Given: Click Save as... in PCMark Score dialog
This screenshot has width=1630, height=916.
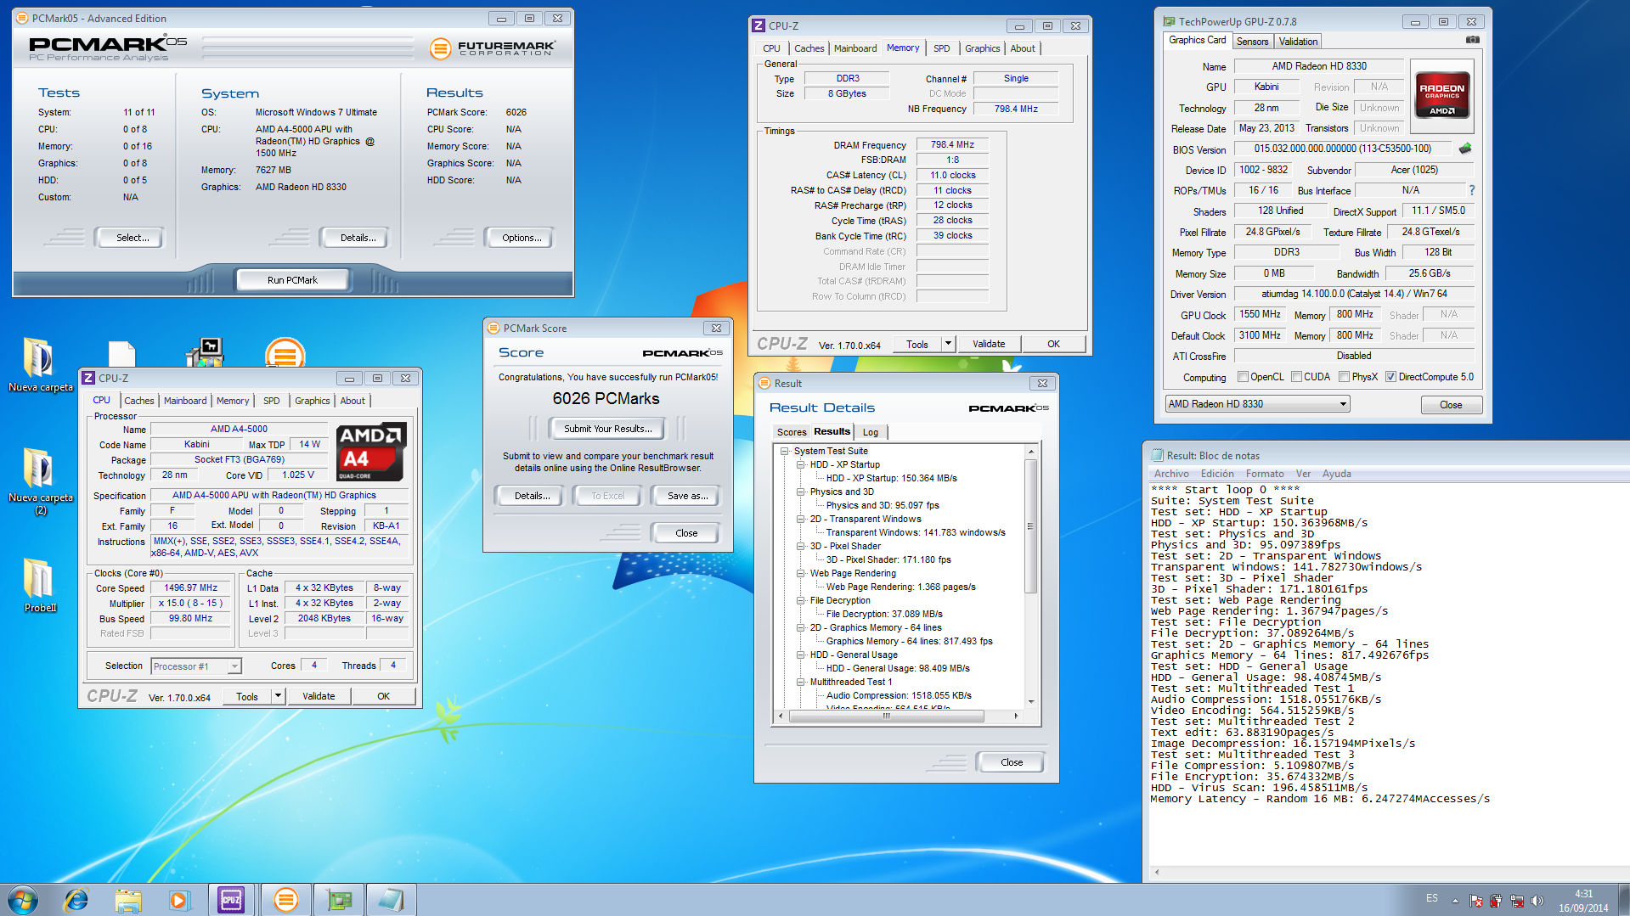Looking at the screenshot, I should click(687, 496).
